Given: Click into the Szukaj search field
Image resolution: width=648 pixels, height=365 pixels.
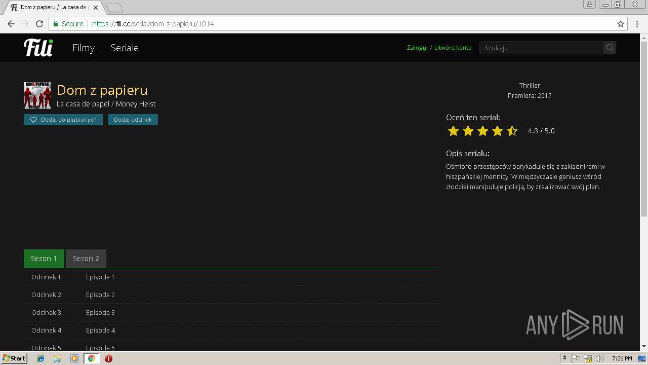Looking at the screenshot, I should (541, 48).
